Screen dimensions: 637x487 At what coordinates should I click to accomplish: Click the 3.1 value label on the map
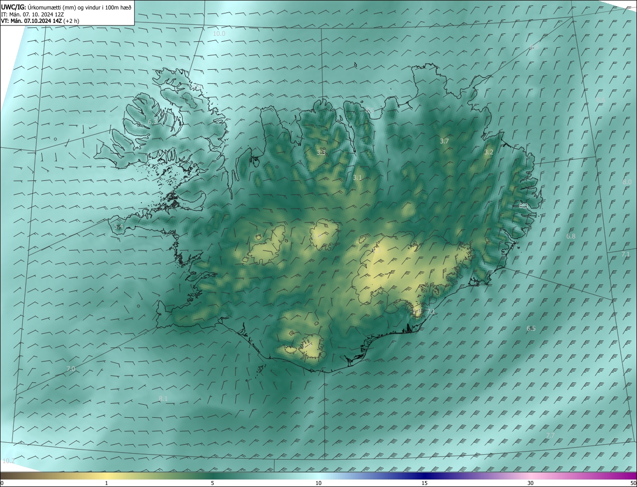point(357,178)
